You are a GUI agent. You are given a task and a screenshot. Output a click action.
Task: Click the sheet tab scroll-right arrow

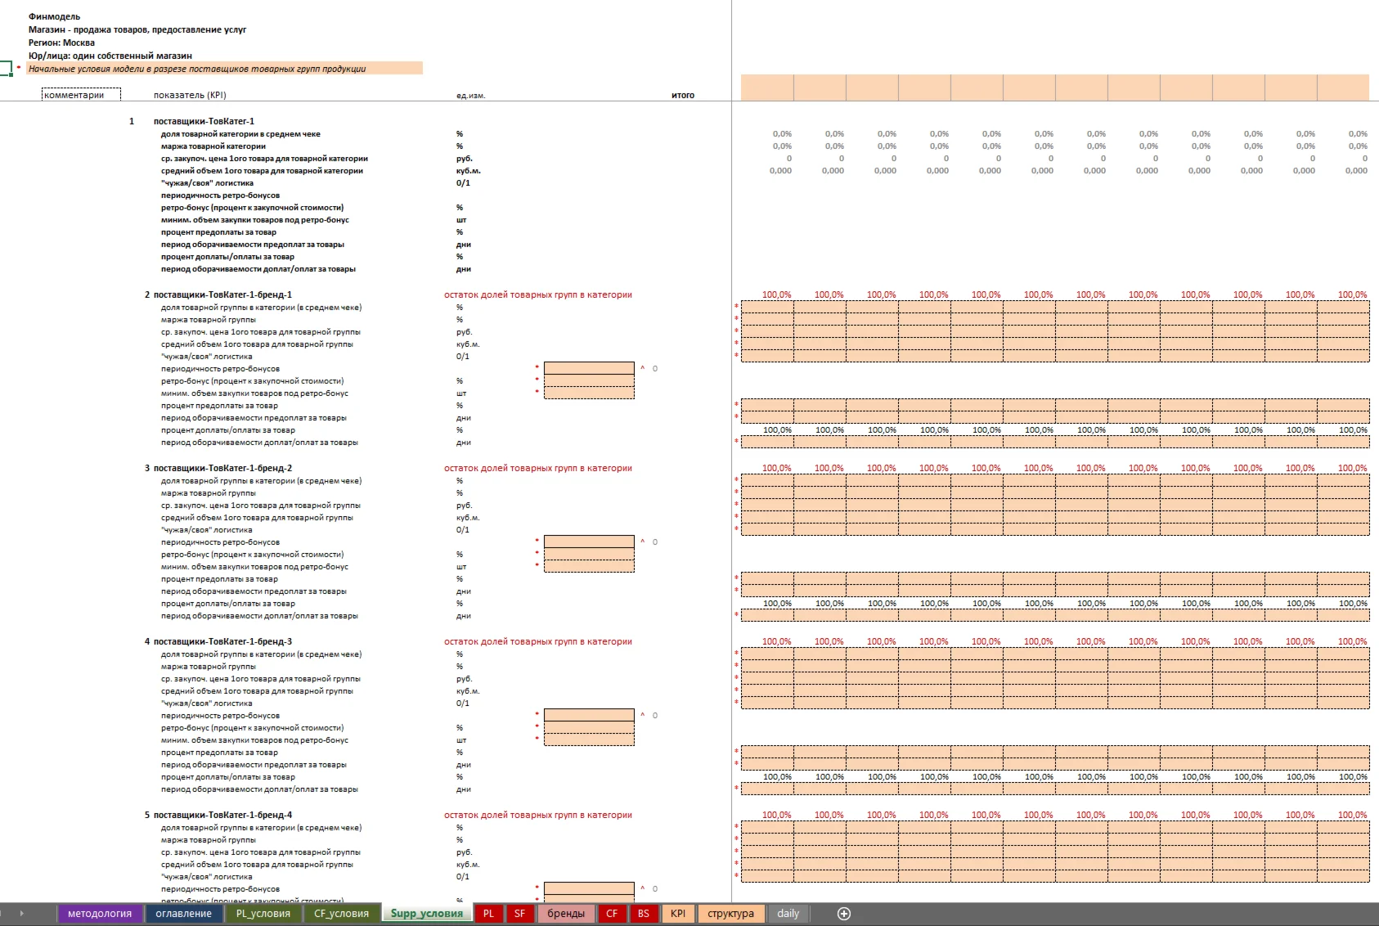pyautogui.click(x=22, y=913)
